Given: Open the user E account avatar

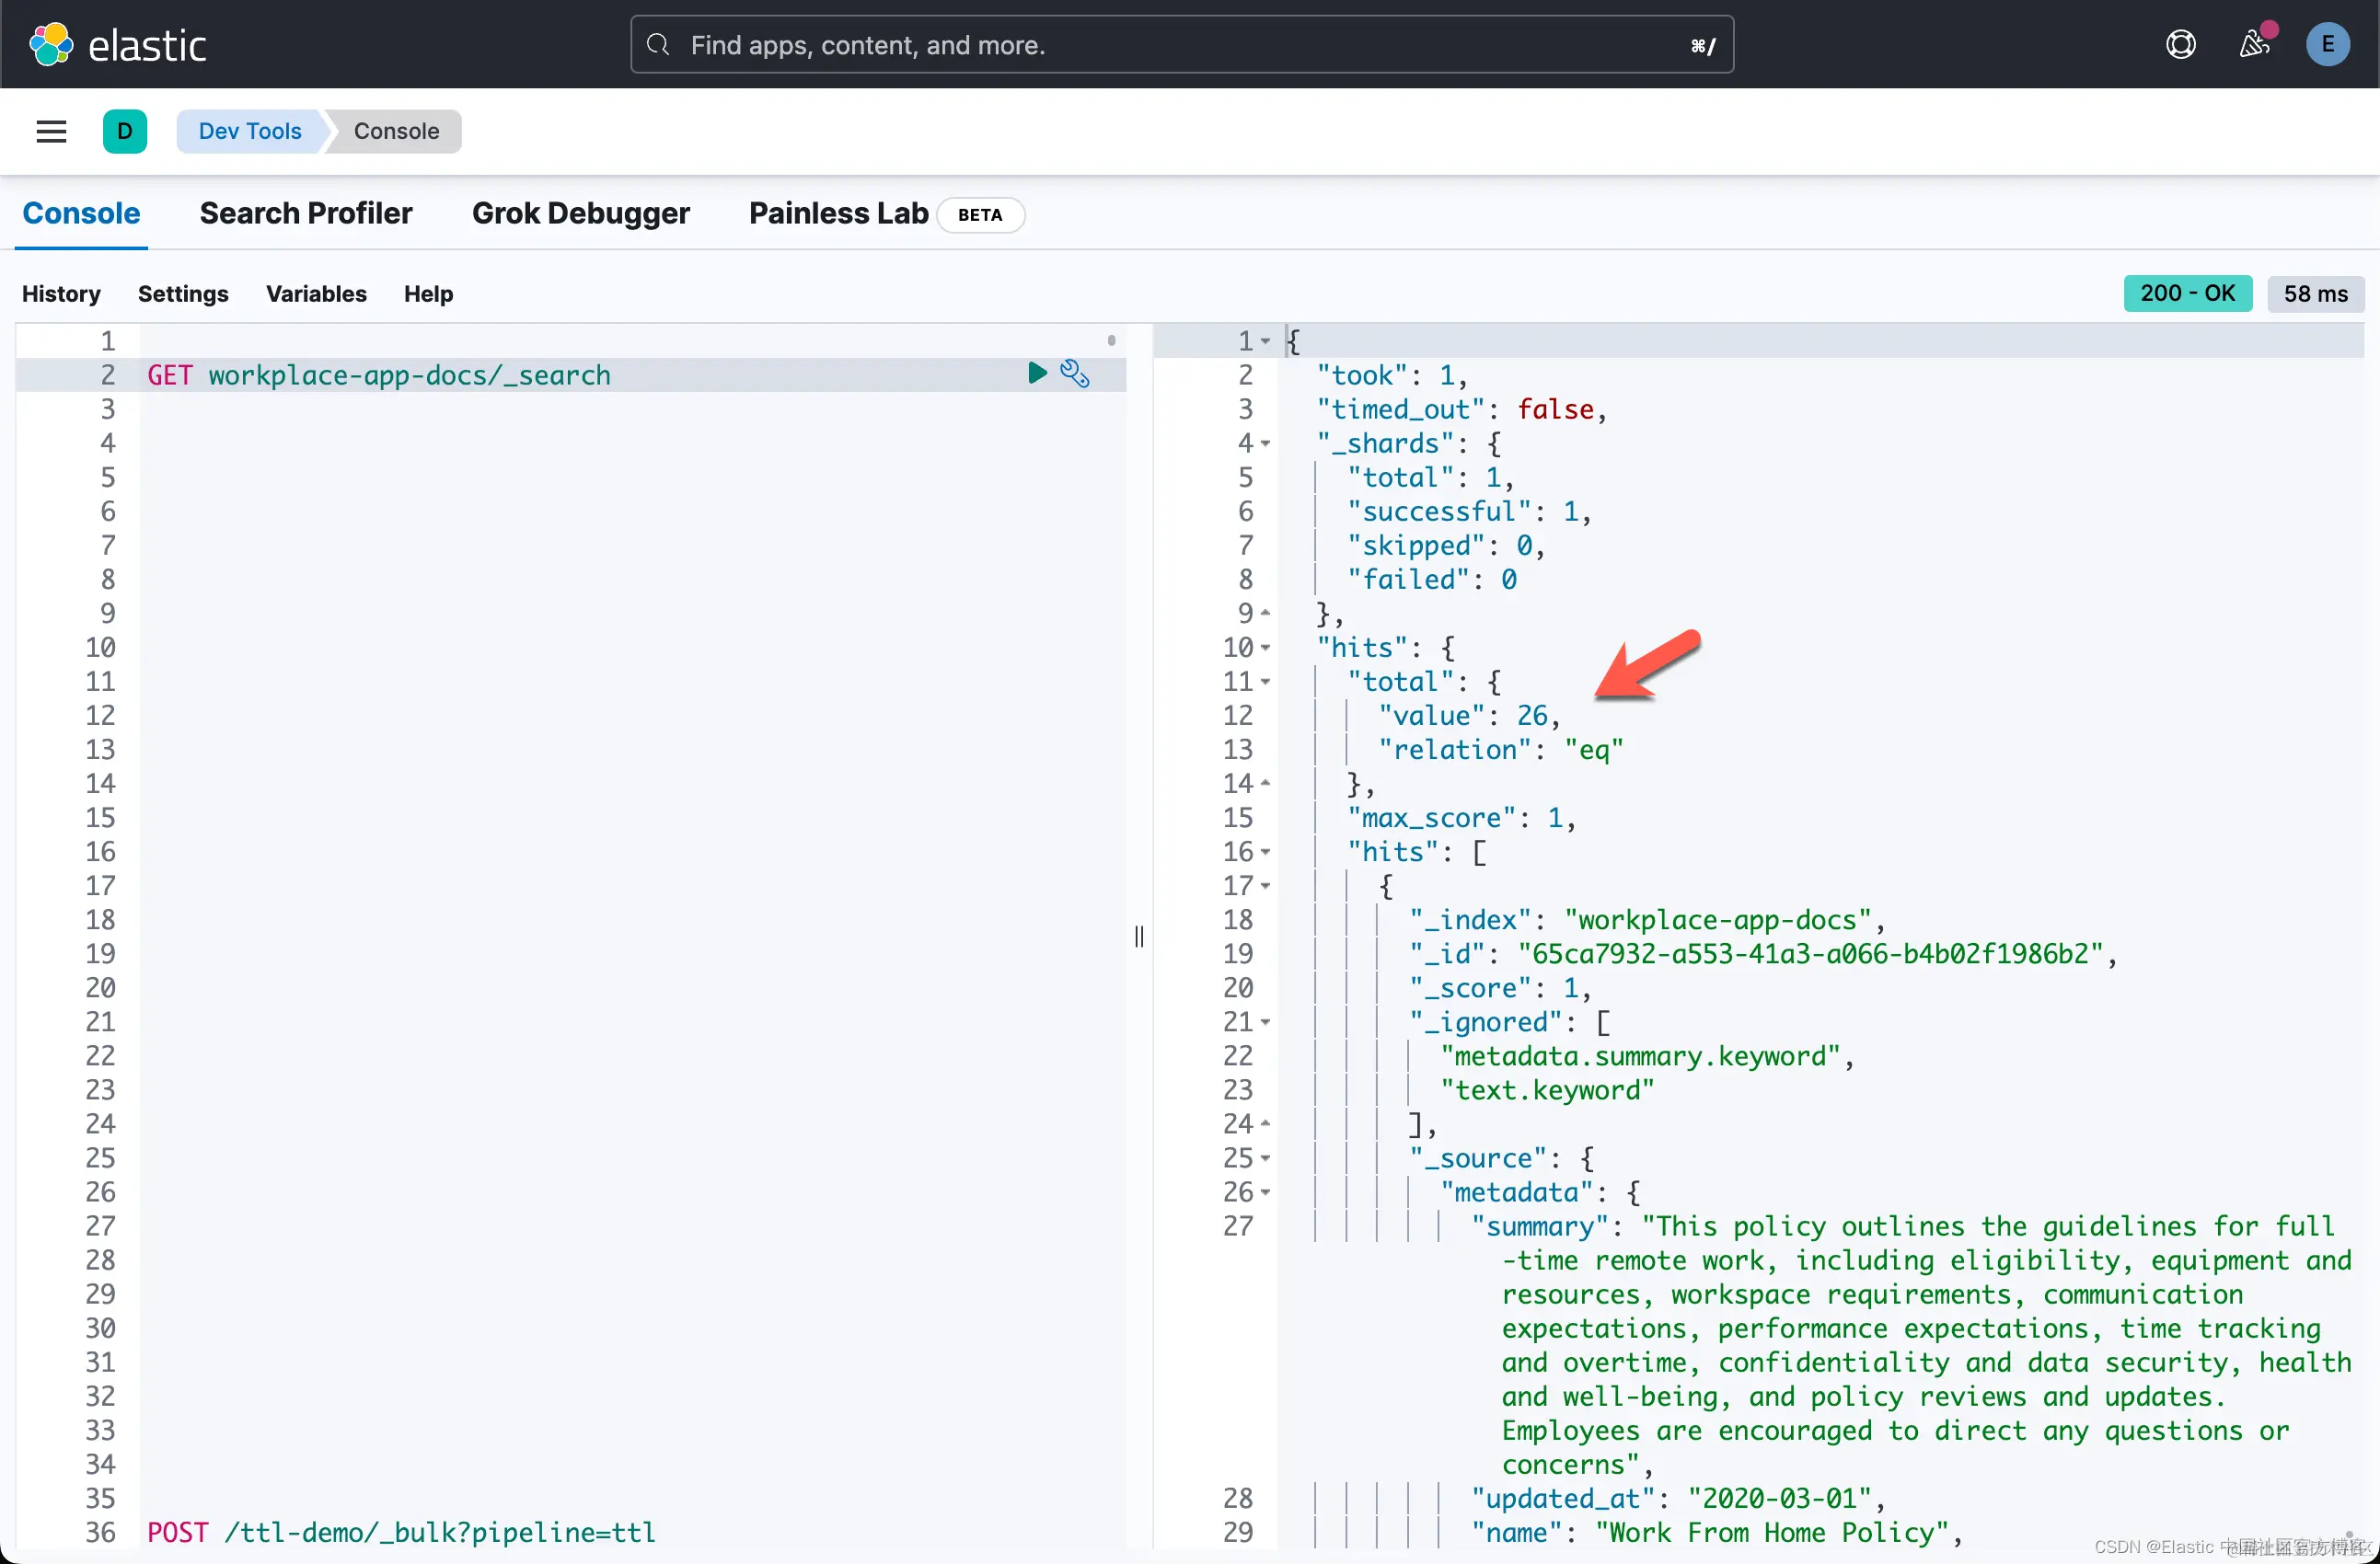Looking at the screenshot, I should click(x=2327, y=45).
